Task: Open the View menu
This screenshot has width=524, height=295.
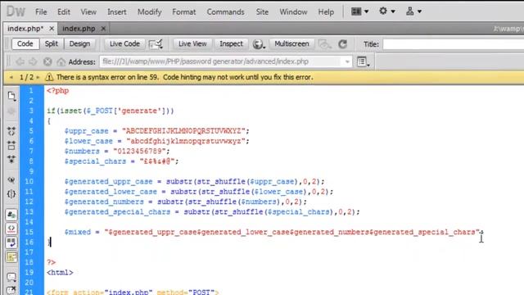Action: [88, 12]
